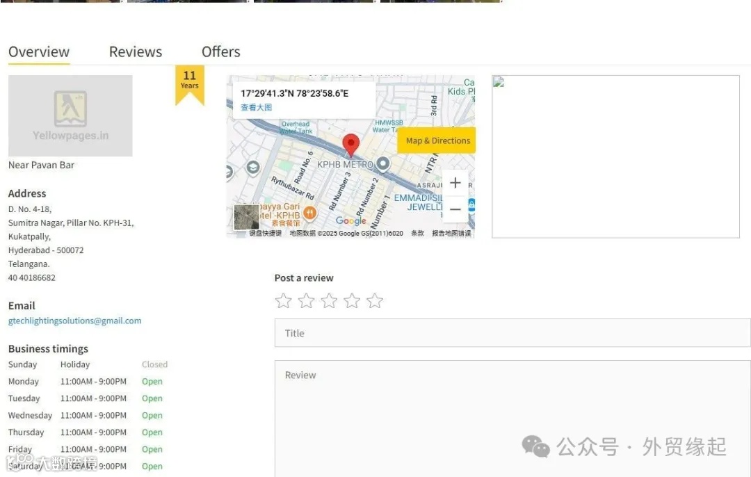Rate two stars in Post a review
Image resolution: width=751 pixels, height=477 pixels.
tap(307, 301)
